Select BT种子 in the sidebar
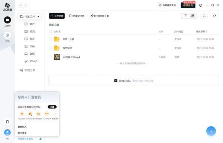 pyautogui.click(x=31, y=61)
